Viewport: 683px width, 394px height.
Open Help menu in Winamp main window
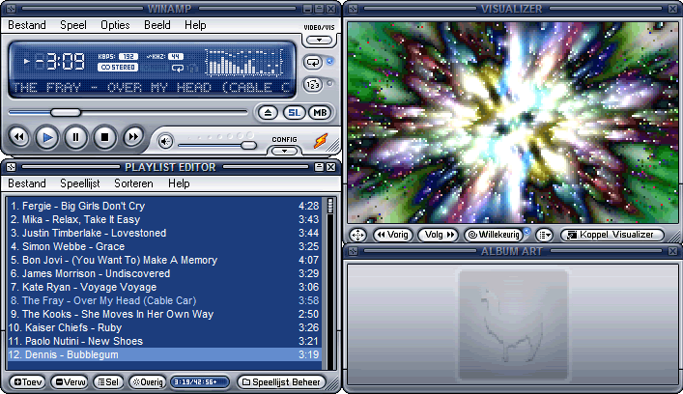[195, 25]
